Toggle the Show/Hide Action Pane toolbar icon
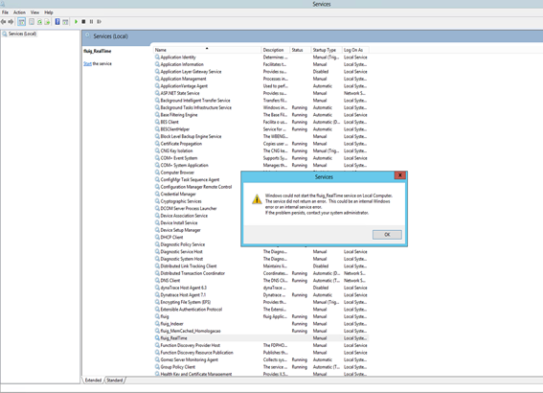 click(x=65, y=22)
